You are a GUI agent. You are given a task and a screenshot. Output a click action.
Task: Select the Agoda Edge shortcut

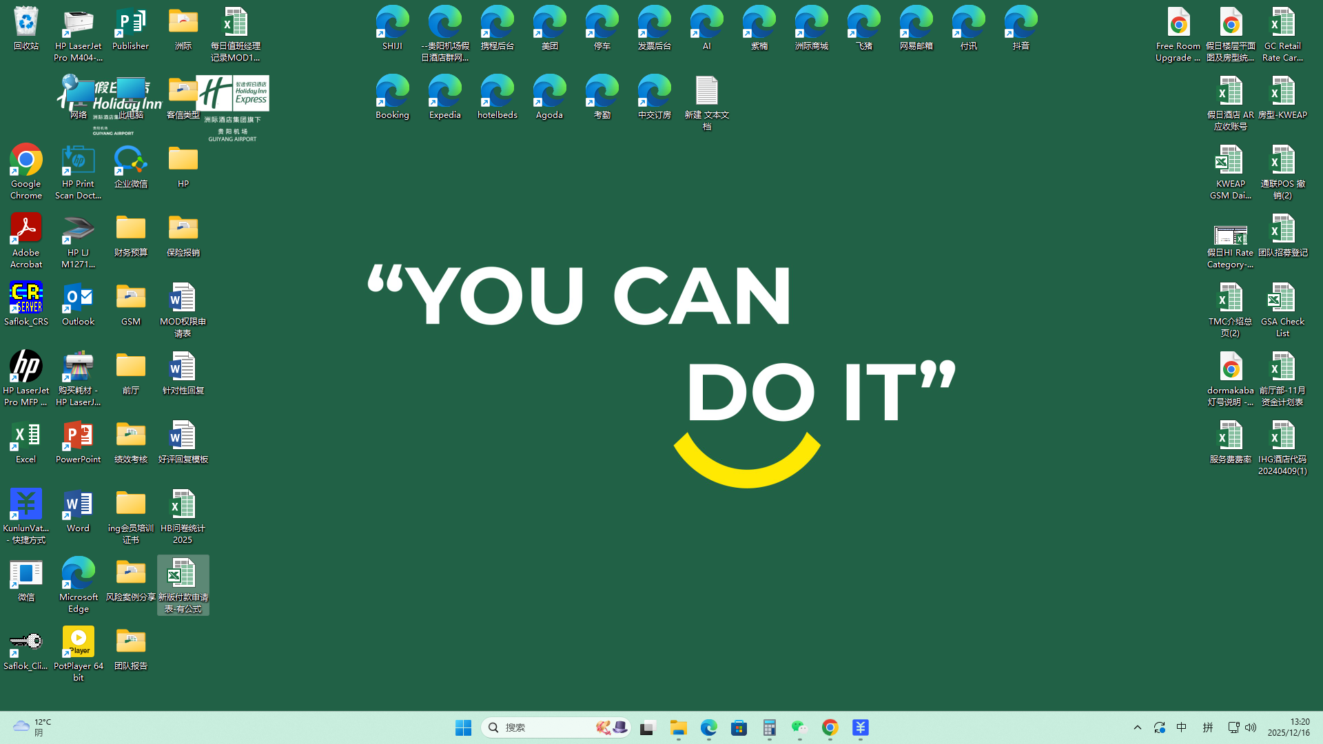point(549,96)
